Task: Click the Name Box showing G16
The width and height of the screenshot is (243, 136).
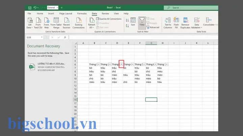Action: click(33, 37)
